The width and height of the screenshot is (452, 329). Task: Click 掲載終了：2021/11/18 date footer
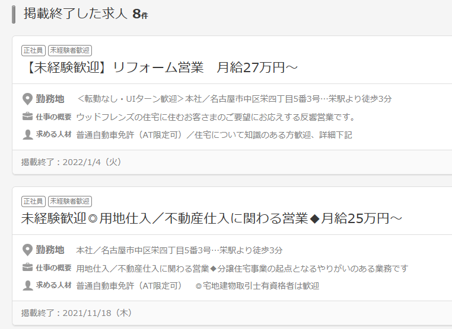(x=77, y=313)
